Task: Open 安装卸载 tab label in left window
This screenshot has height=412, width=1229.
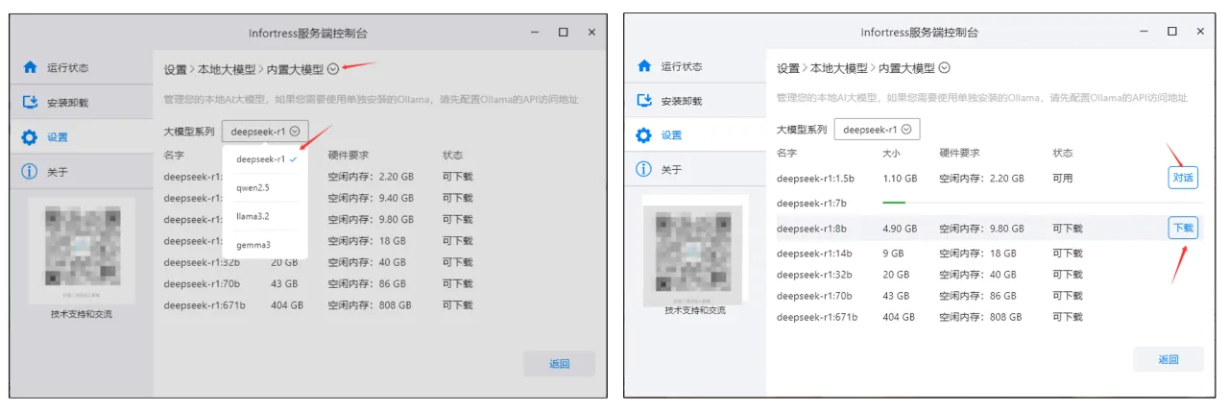Action: point(67,103)
